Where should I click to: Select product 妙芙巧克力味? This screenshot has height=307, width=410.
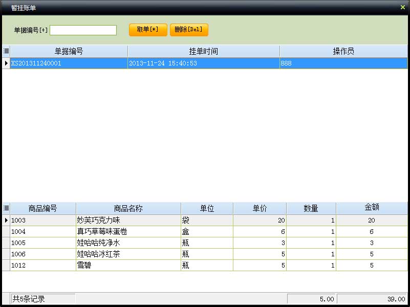pyautogui.click(x=128, y=220)
